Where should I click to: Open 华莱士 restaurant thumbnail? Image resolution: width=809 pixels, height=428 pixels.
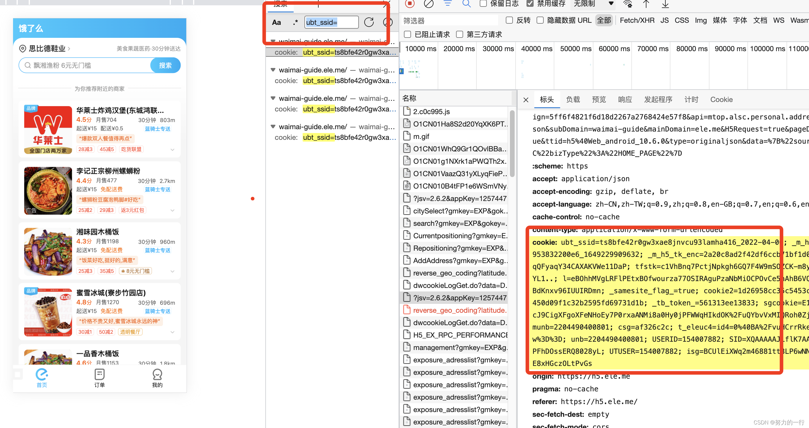pos(48,130)
